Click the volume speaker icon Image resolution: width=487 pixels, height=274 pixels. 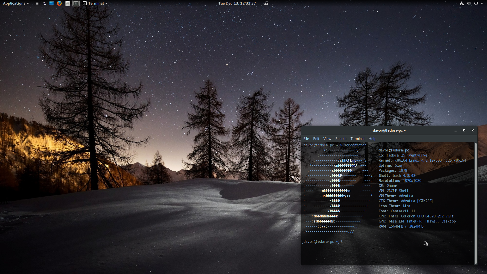coord(468,3)
